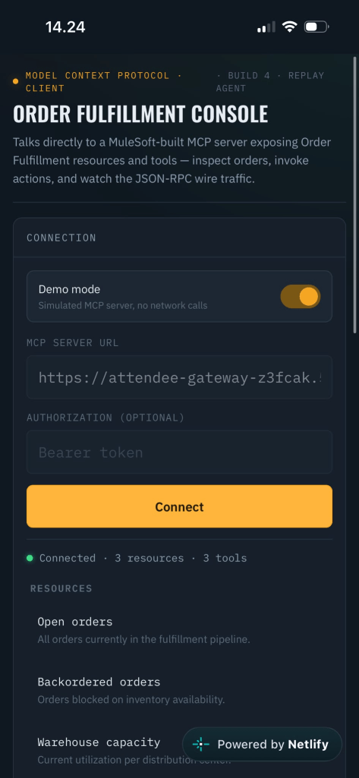Screen dimensions: 359x778
Task: Tap the 14.24 clock in status bar
Action: coord(65,27)
